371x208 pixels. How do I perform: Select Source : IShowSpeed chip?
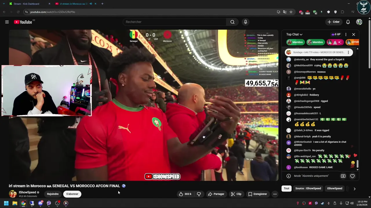(x=308, y=188)
